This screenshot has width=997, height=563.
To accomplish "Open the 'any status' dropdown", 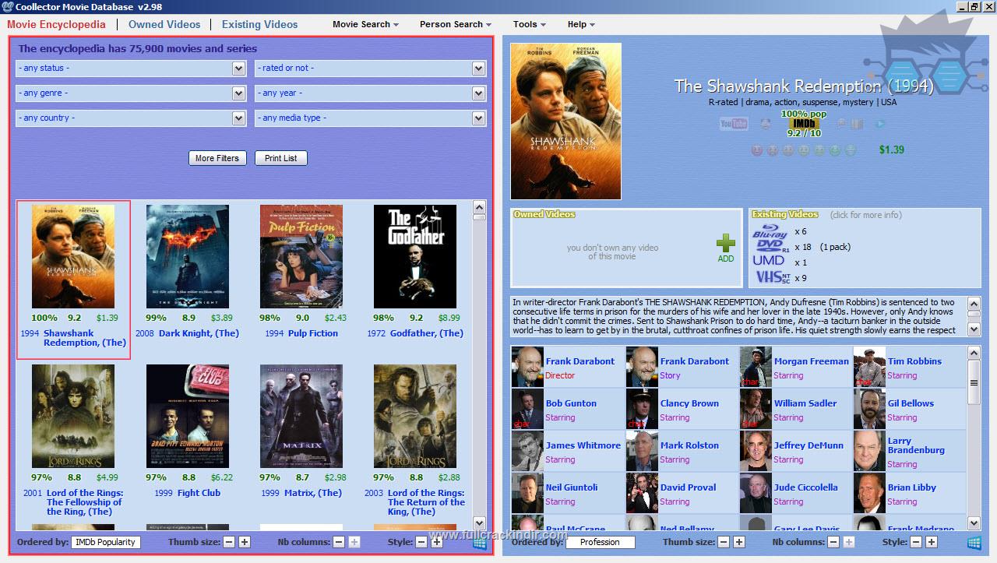I will (x=131, y=69).
